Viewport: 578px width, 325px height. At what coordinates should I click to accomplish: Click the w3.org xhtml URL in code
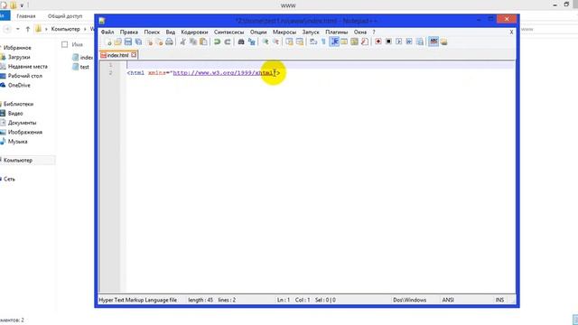click(x=224, y=73)
